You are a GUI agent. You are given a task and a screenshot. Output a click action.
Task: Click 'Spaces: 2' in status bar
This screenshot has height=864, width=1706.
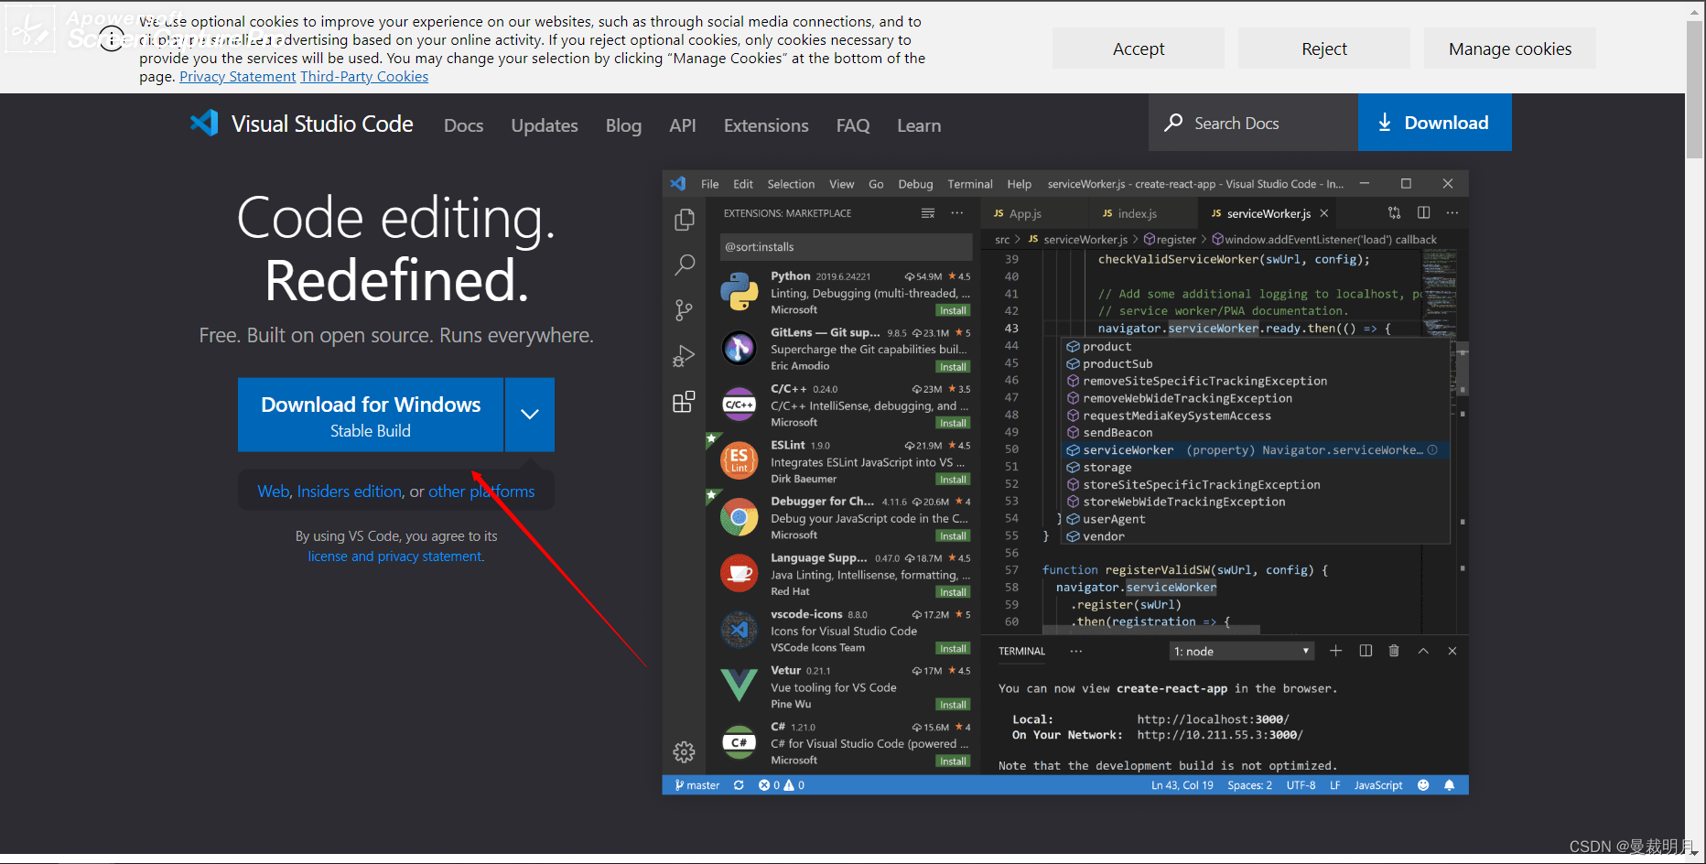pos(1249,785)
